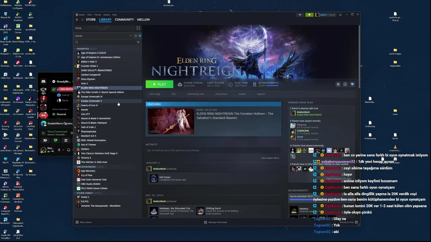Open game settings gear icon
431x242 pixels.
tap(338, 84)
